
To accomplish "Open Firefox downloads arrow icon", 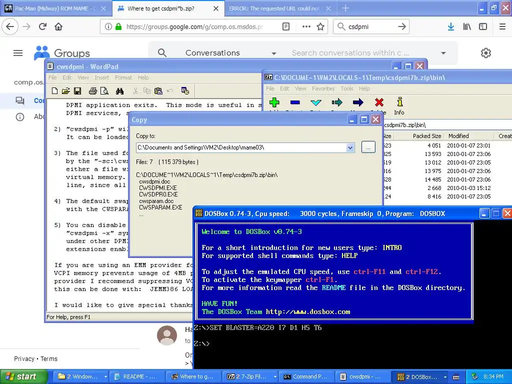I will pos(451,26).
